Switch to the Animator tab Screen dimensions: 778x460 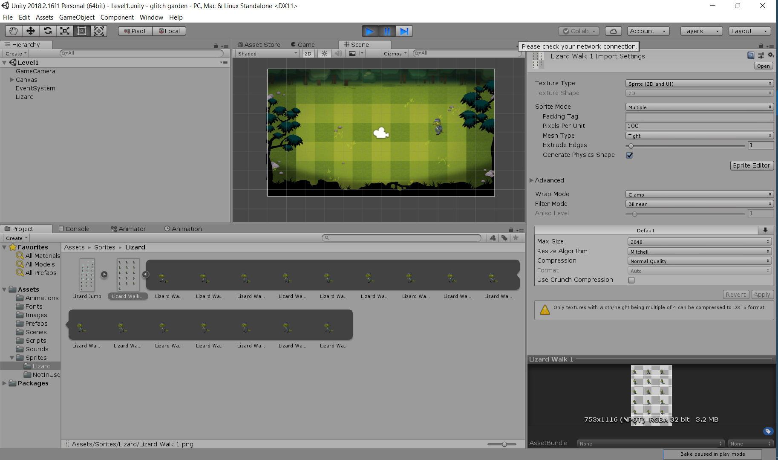[x=128, y=229]
